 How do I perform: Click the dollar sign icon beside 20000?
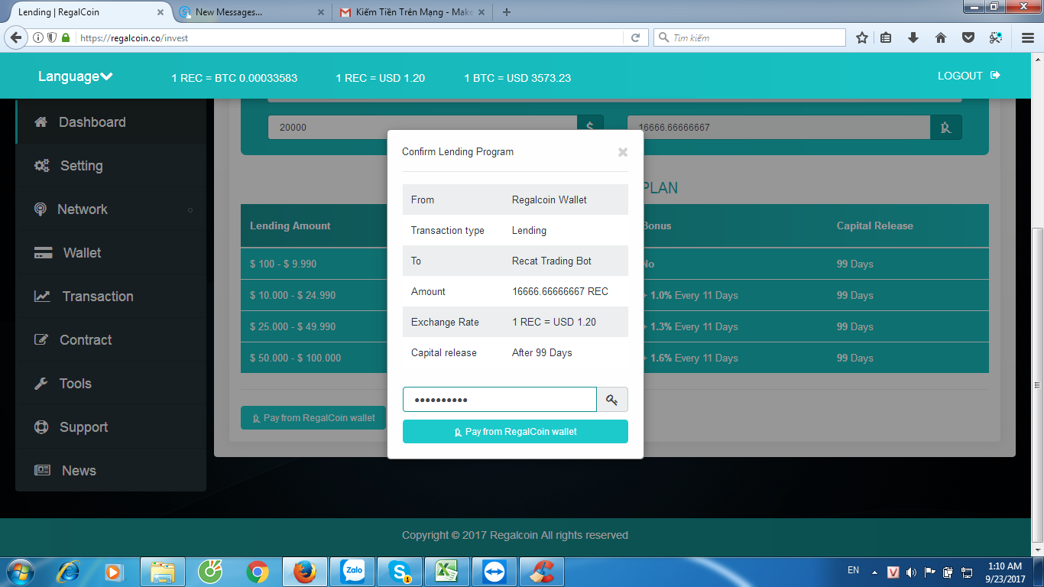(590, 128)
